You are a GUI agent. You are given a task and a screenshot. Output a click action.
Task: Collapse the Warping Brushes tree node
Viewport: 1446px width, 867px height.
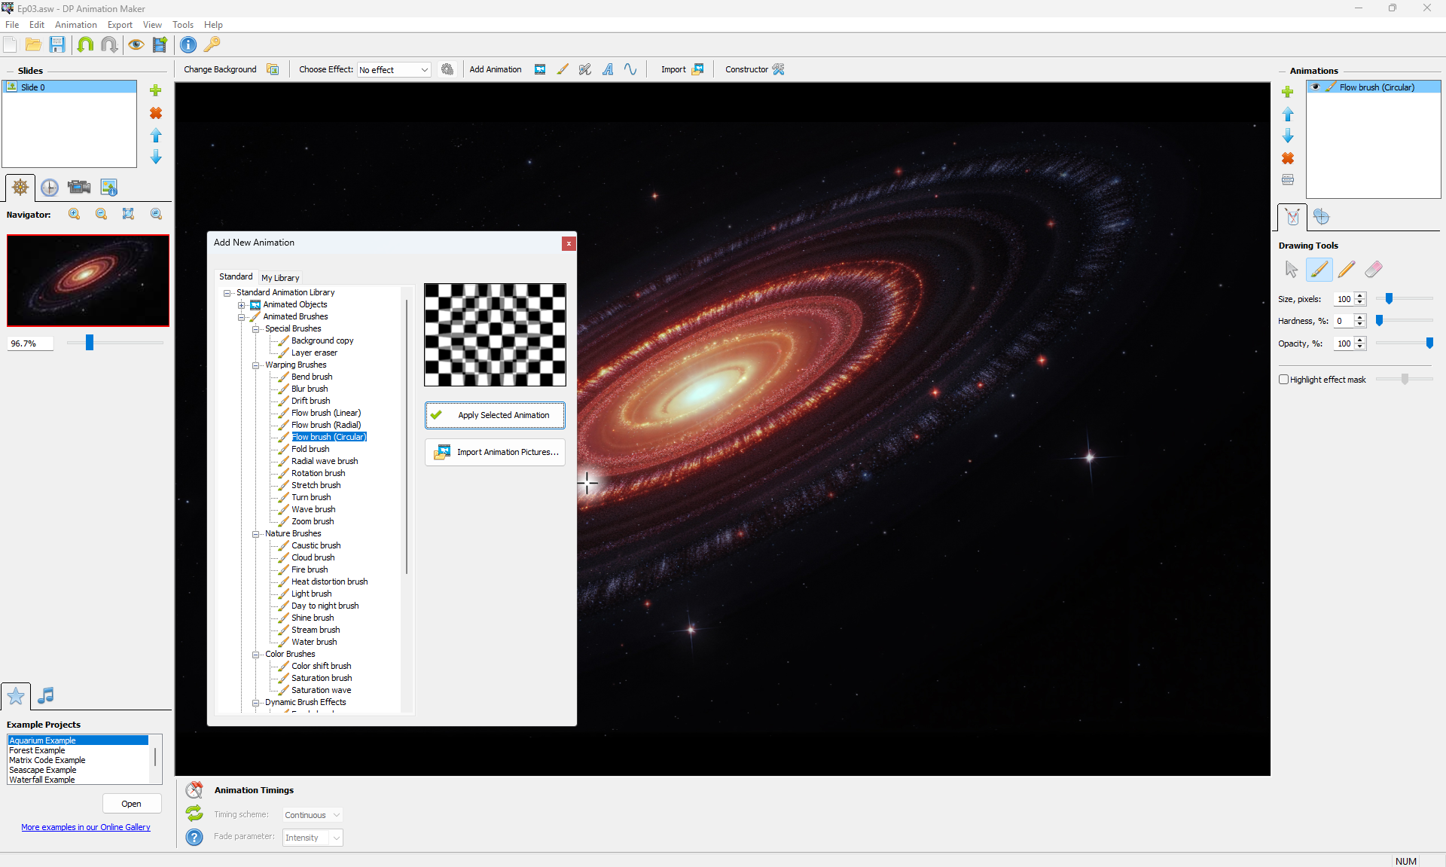click(255, 365)
